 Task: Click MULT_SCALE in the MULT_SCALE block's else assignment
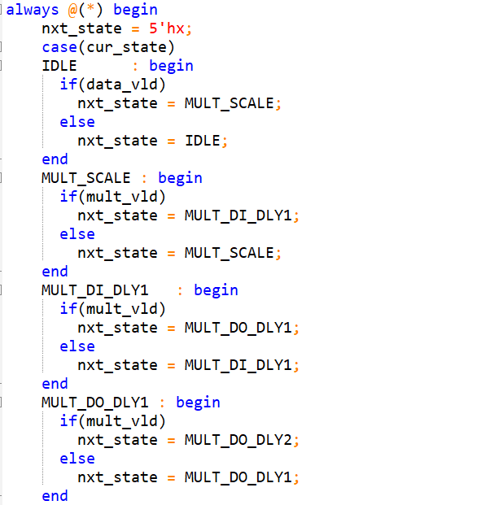229,253
